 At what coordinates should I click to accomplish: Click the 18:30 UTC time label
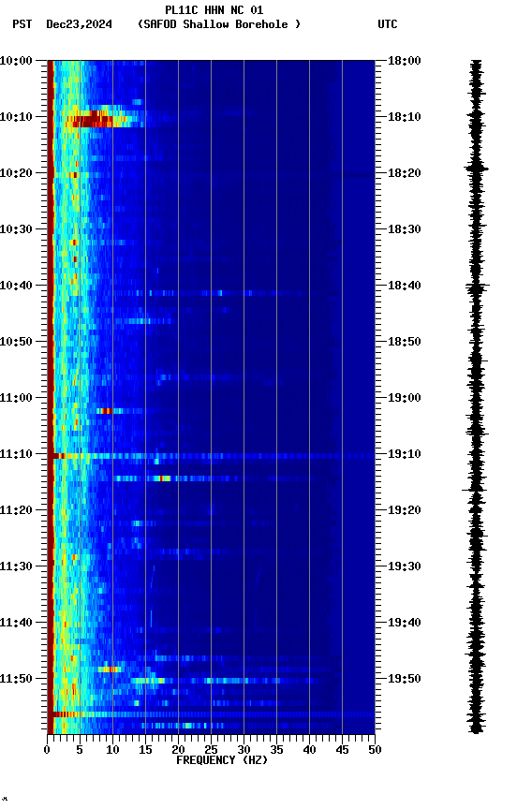[x=405, y=229]
